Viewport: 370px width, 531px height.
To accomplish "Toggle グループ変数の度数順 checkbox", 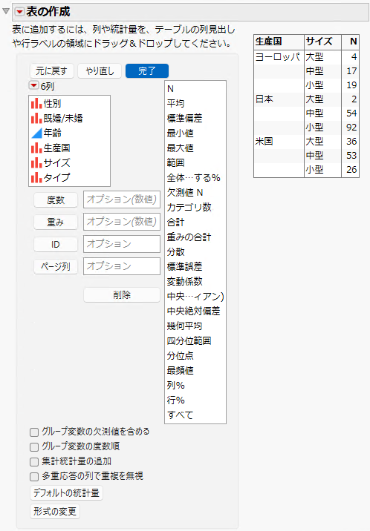I will click(34, 447).
